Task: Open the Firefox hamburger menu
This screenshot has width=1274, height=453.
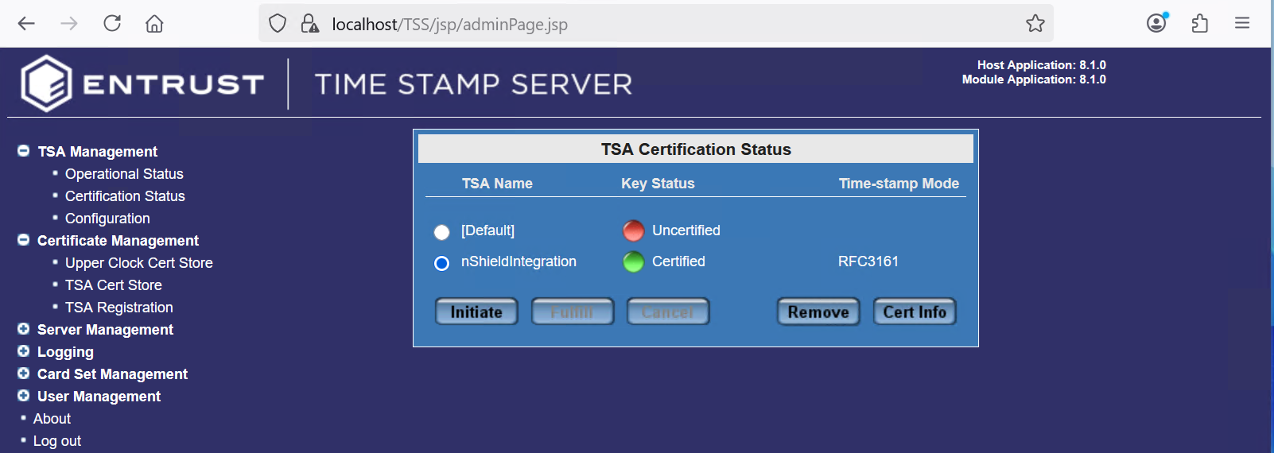Action: [1242, 23]
